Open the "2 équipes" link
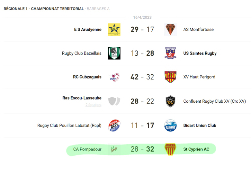 (x=93, y=105)
